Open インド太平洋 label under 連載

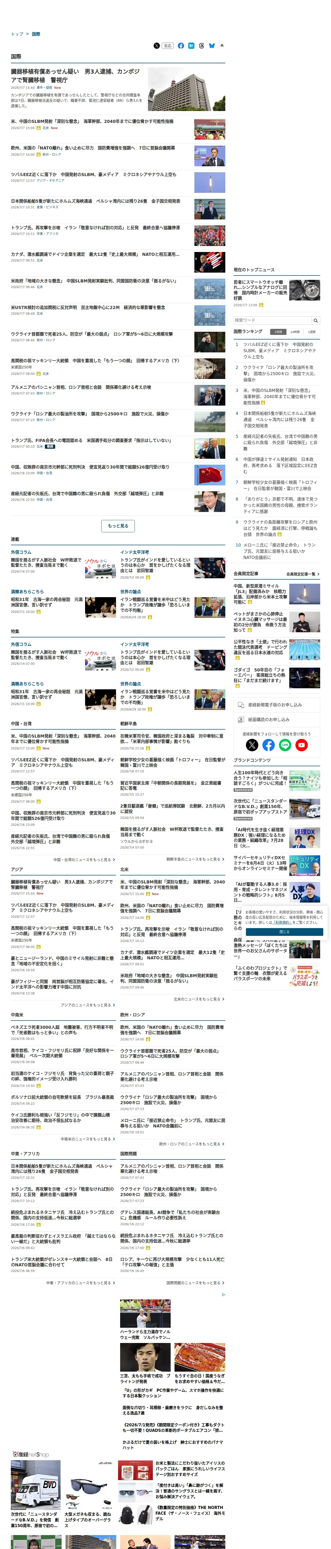135,552
